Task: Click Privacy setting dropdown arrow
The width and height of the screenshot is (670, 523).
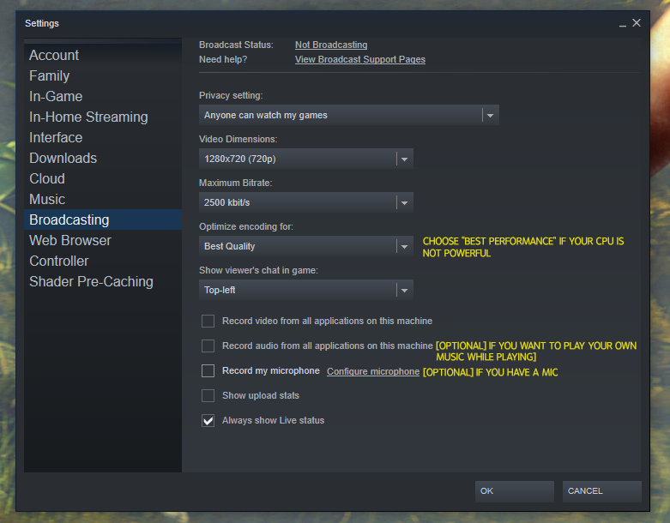Action: pyautogui.click(x=490, y=115)
